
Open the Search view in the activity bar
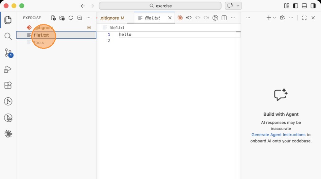[x=8, y=36]
